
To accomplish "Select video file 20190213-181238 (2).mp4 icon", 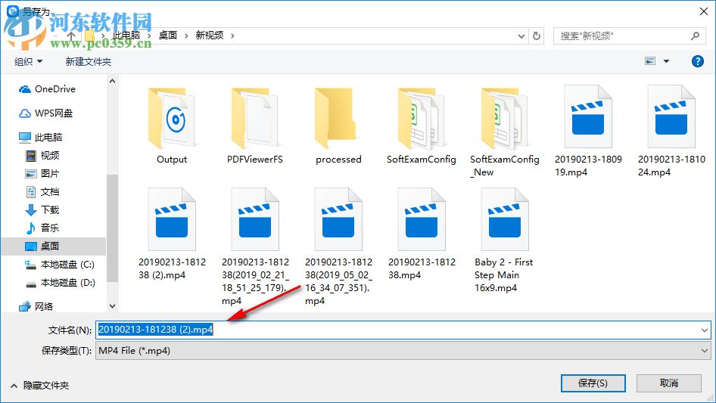I will pyautogui.click(x=172, y=219).
